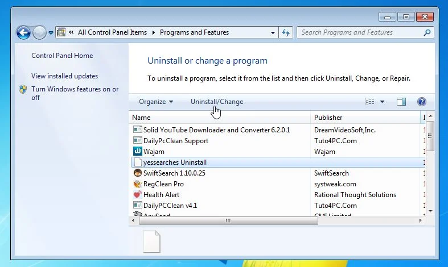Click the Health Alert heart icon

[137, 194]
